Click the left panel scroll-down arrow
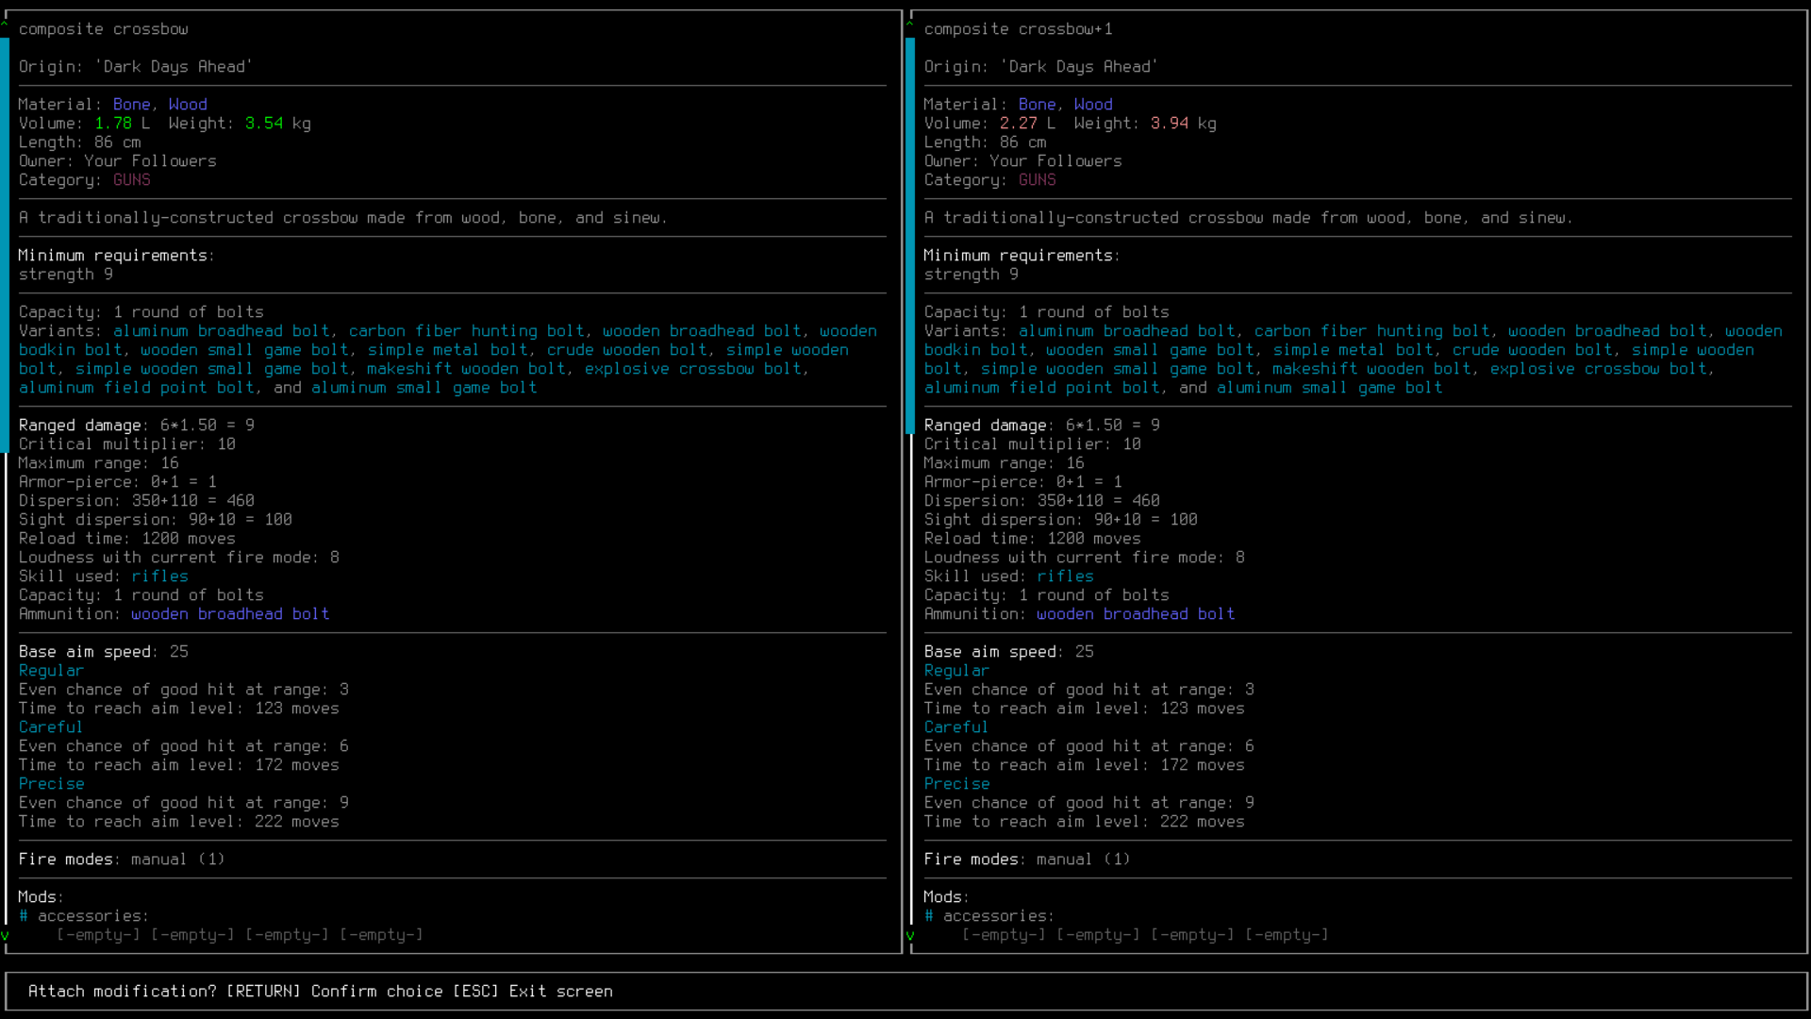 [5, 935]
